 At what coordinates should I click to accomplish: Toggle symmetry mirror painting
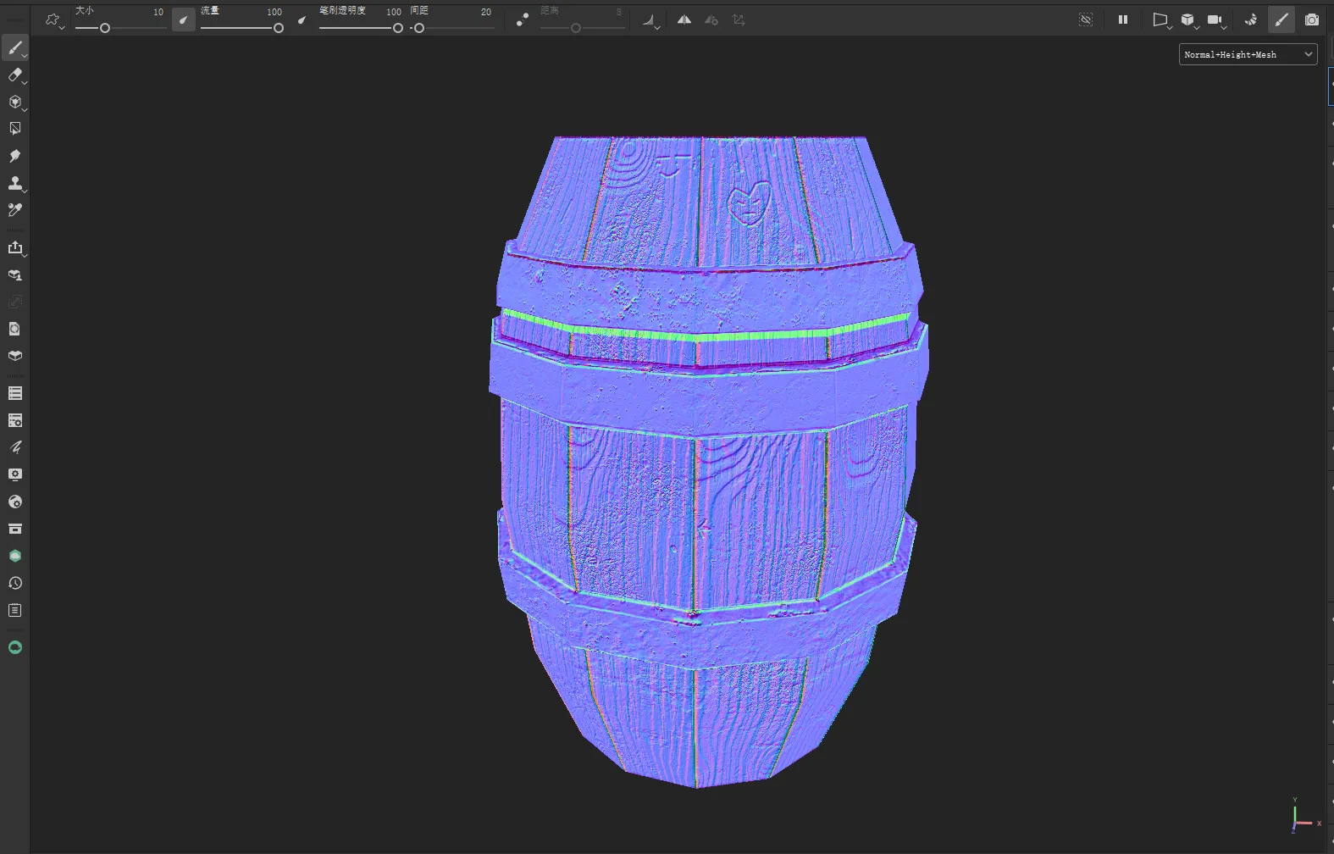coord(684,19)
